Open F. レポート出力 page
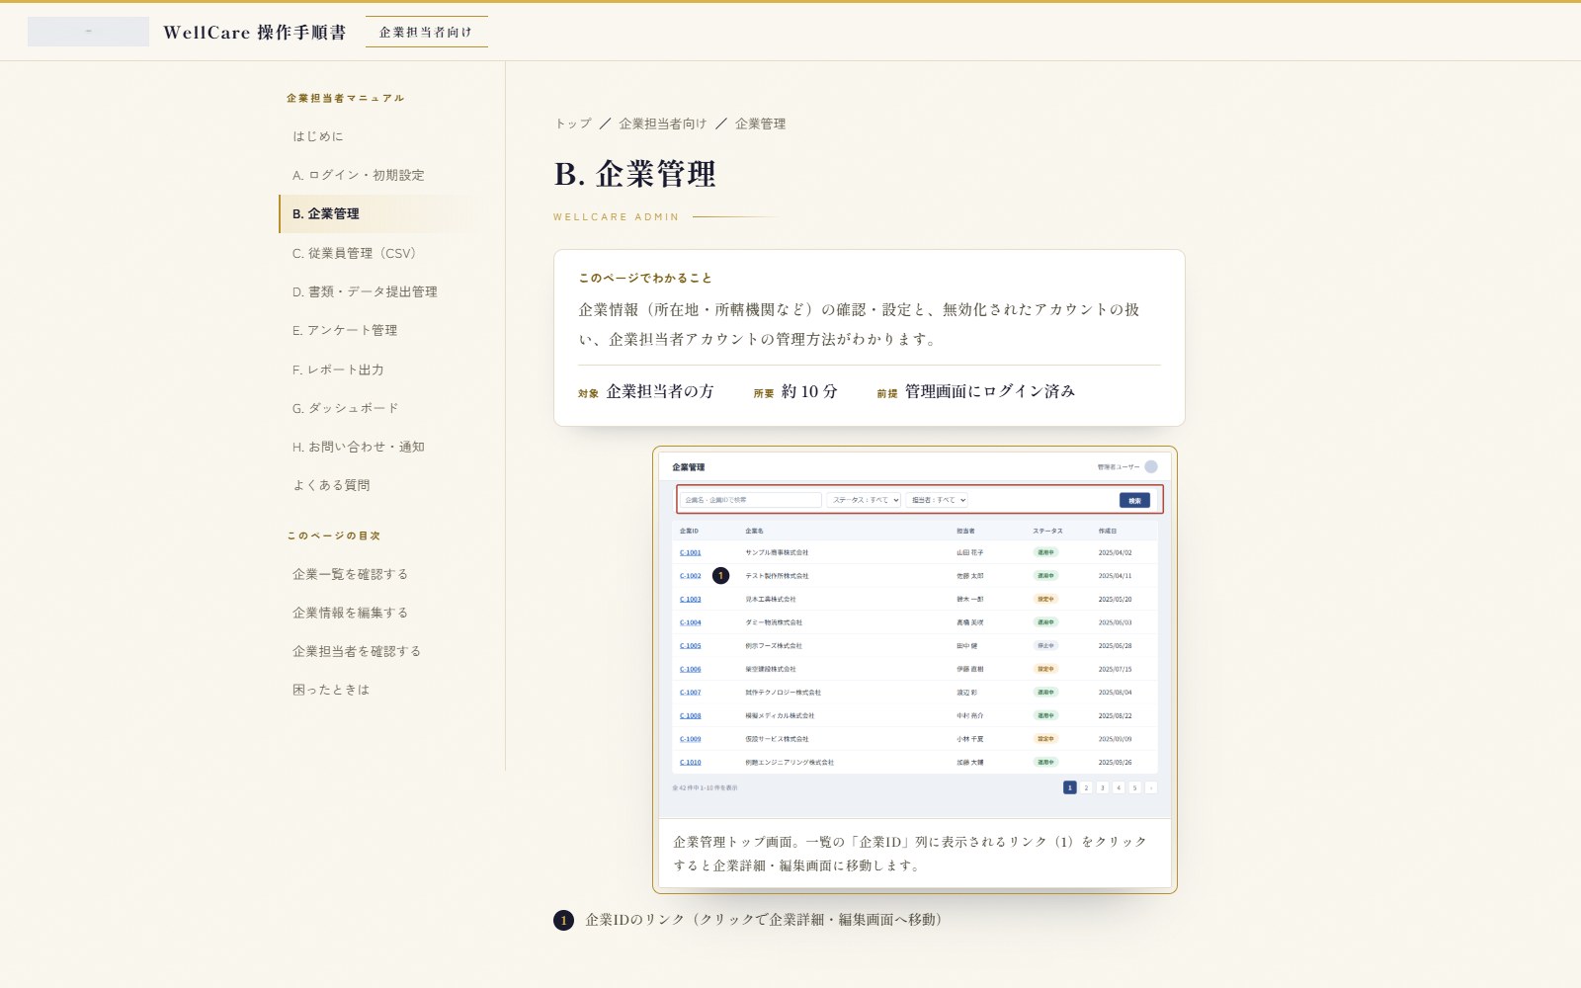Viewport: 1581px width, 988px height. tap(338, 370)
